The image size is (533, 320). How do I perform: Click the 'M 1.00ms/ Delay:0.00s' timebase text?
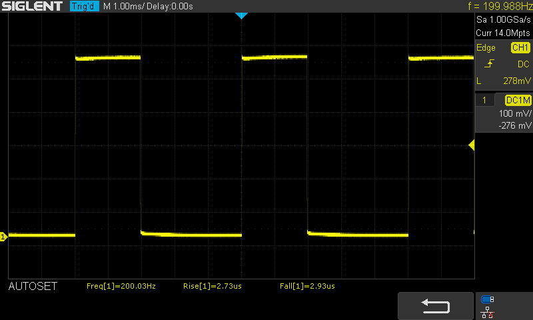click(x=148, y=6)
